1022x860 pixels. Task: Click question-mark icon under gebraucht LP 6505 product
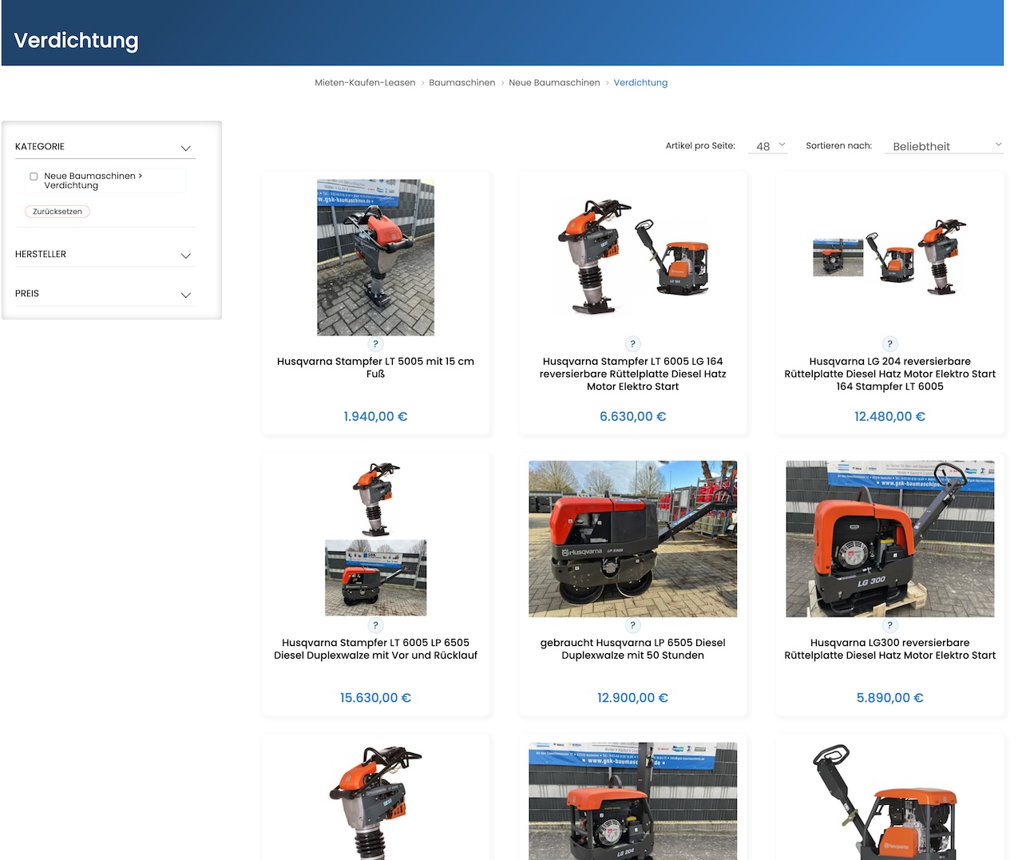point(632,625)
